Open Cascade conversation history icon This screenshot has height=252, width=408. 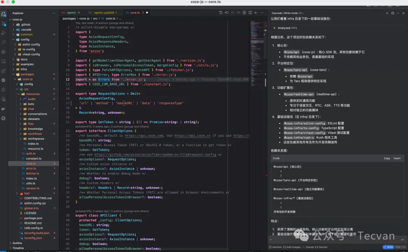(393, 13)
